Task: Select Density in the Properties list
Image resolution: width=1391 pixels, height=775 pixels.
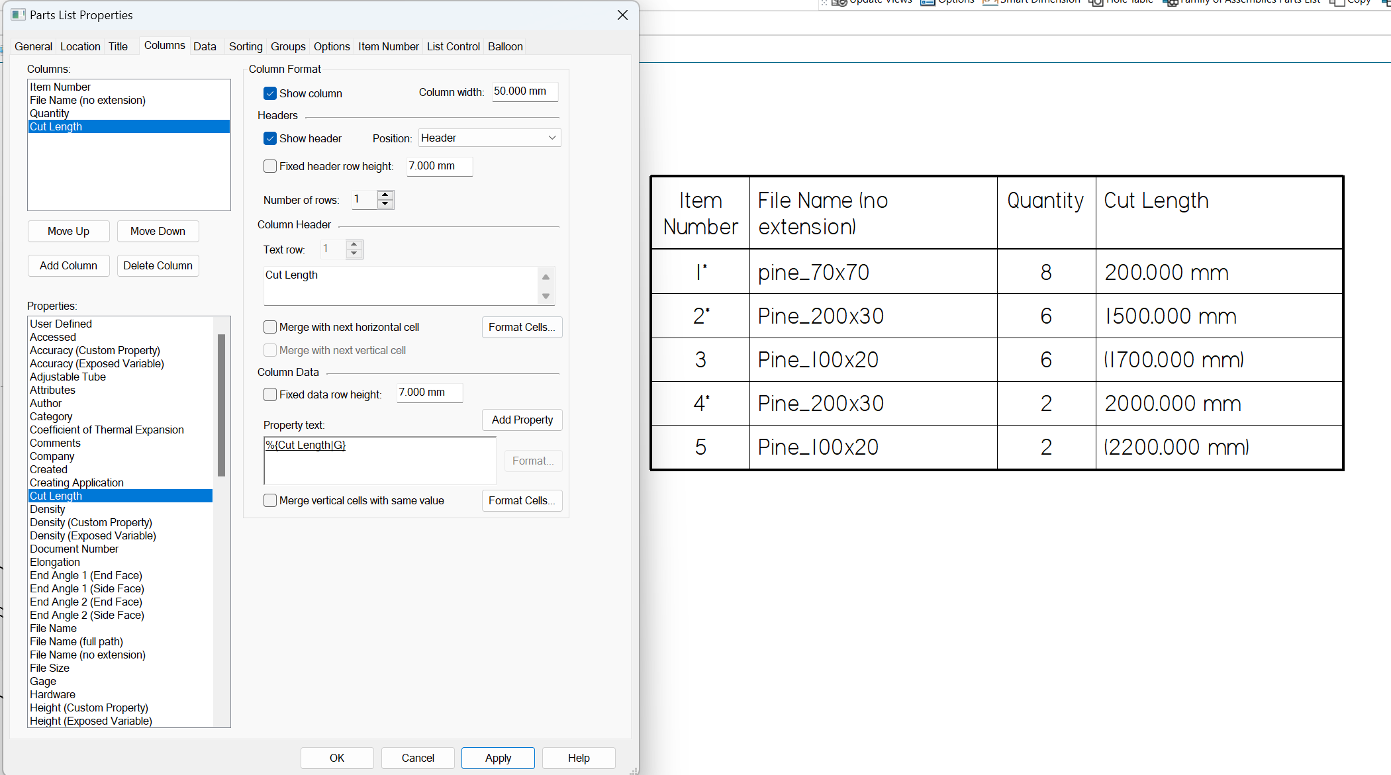Action: pos(48,509)
